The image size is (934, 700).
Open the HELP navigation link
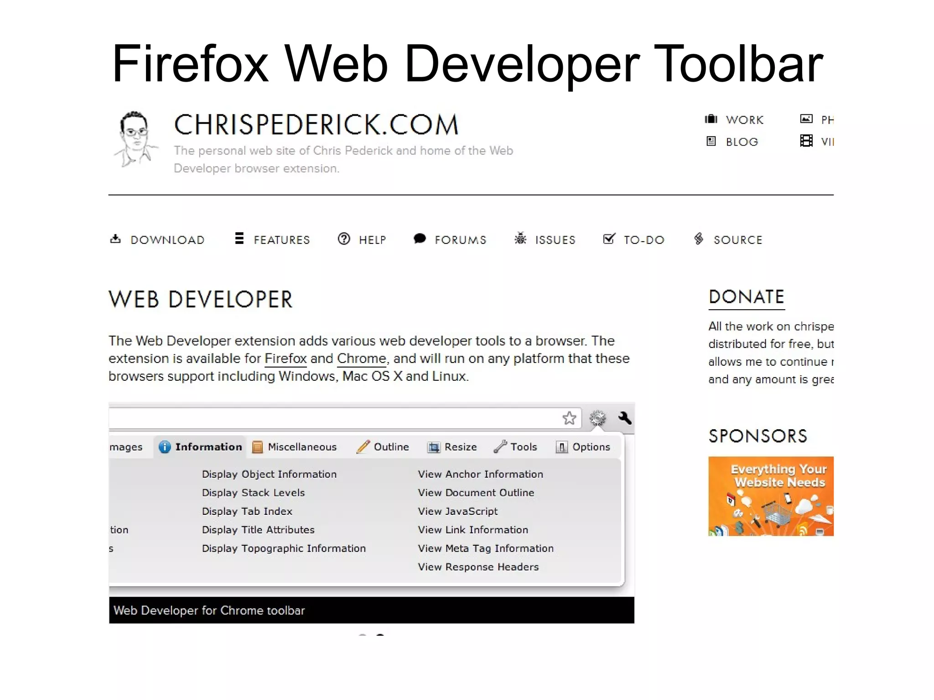coord(372,240)
